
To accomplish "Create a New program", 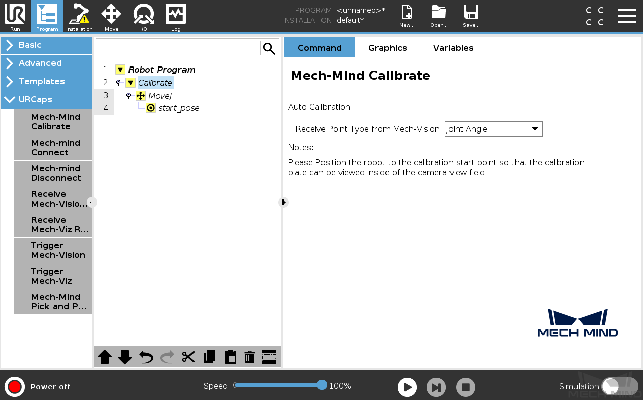I will 407,16.
